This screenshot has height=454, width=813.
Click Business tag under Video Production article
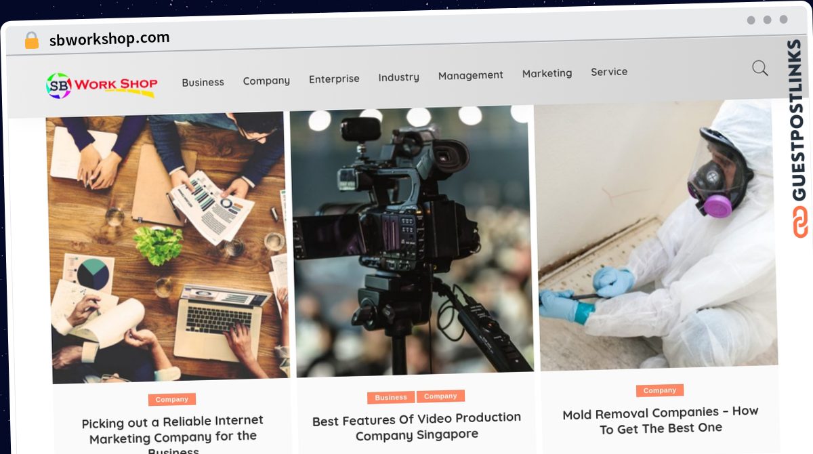click(391, 397)
